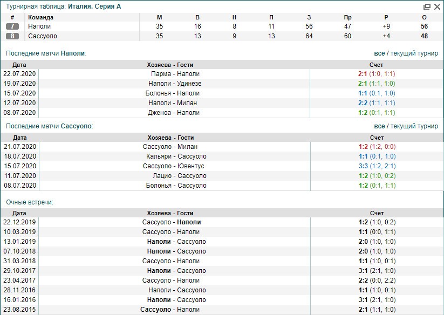
Task: Click the Италия. Серия А title
Action: [94, 7]
